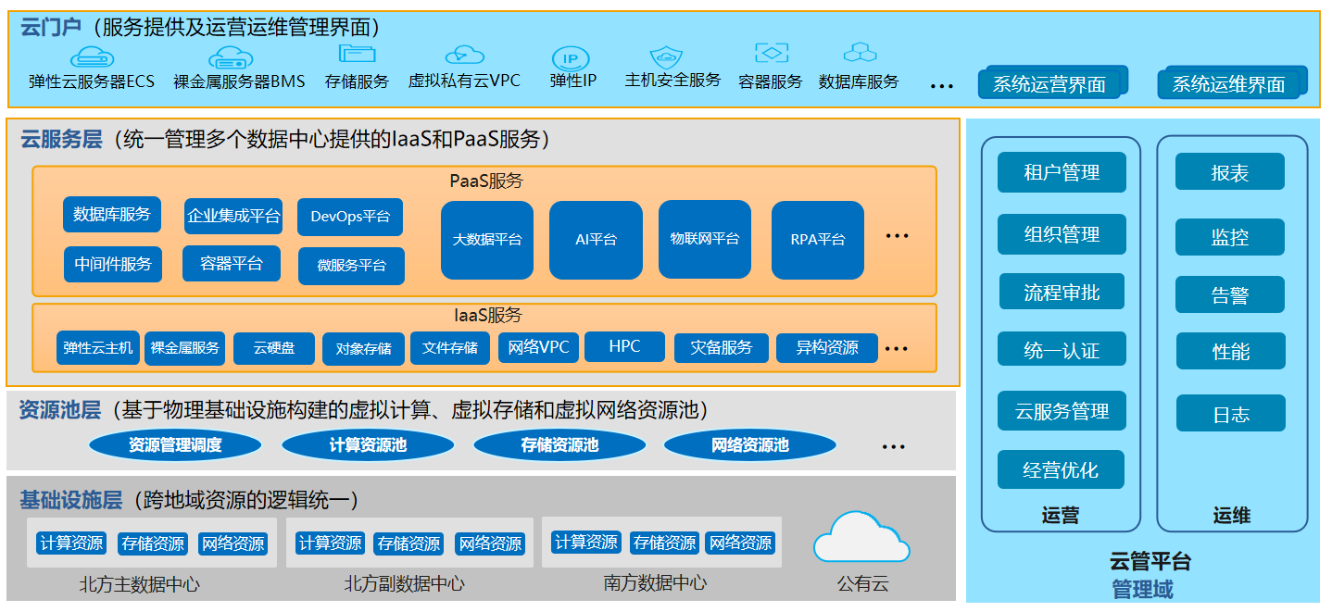Click the 虚拟私有云VPC icon
1332x612 pixels.
(x=464, y=55)
